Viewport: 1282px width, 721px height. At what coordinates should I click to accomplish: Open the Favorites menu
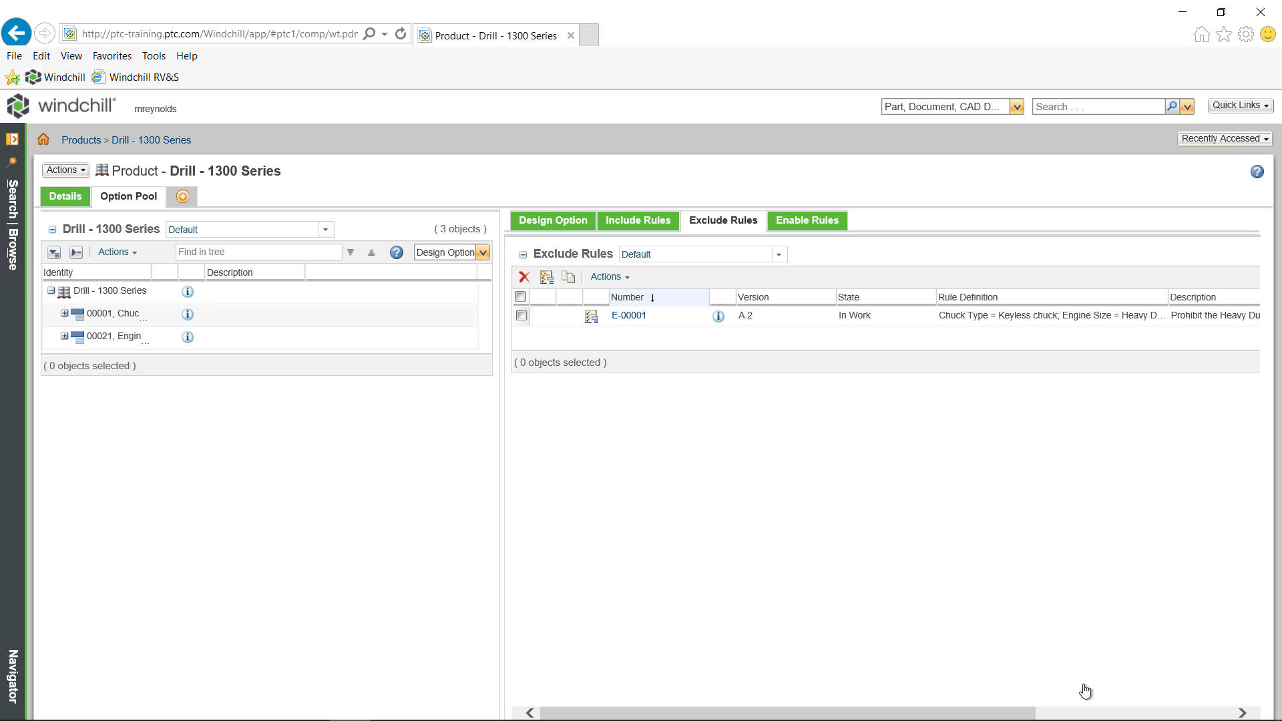(x=112, y=56)
